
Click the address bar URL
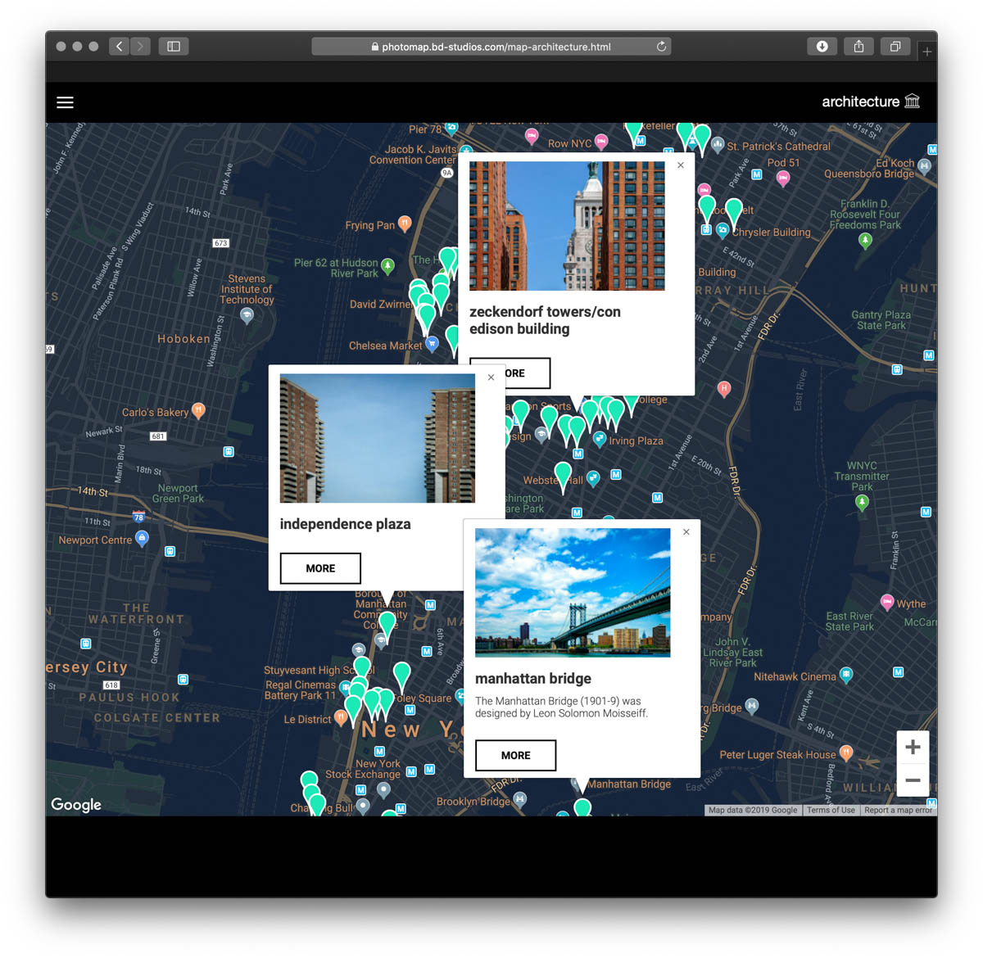point(496,47)
